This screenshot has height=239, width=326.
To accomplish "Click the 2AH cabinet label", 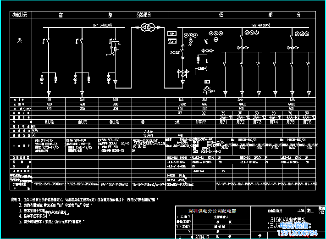I will (82, 100).
